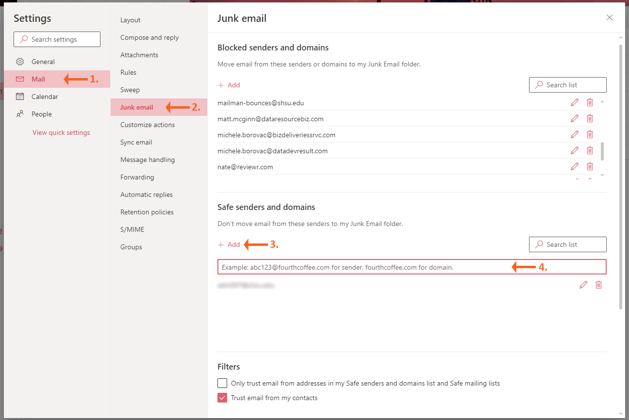This screenshot has width=629, height=420.
Task: Edit mailman-bounces@shsu.edu with the pencil icon
Action: (x=575, y=102)
